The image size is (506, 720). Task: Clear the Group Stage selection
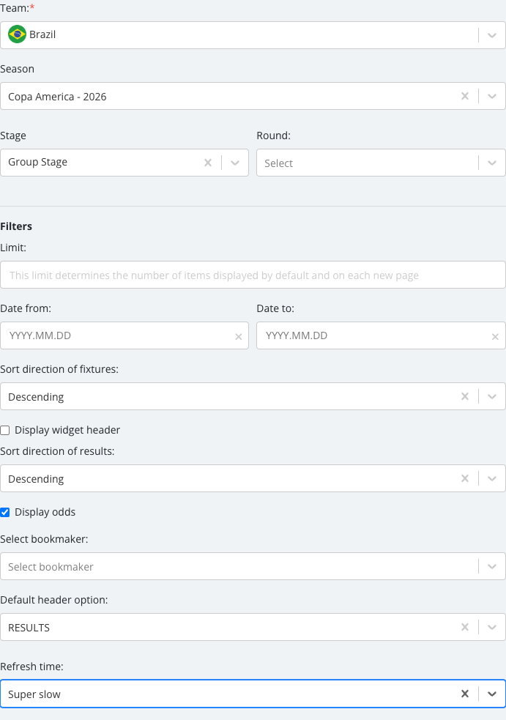207,163
